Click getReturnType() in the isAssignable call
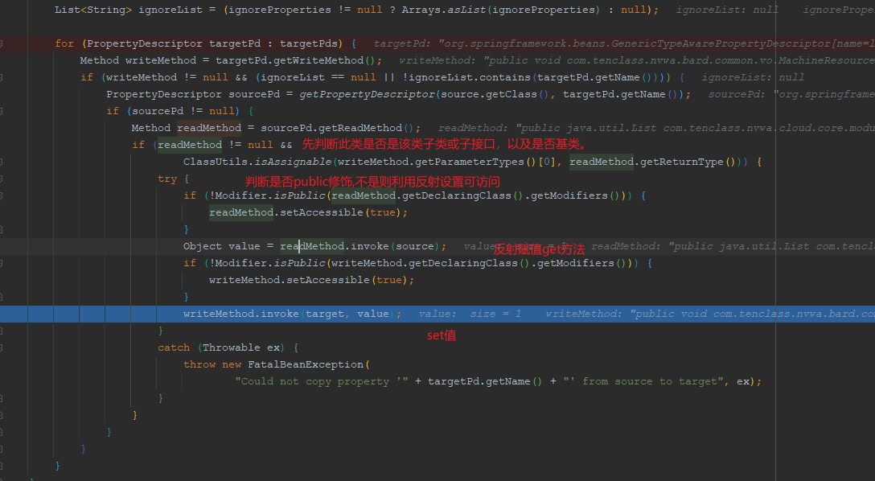This screenshot has width=875, height=481. click(688, 162)
